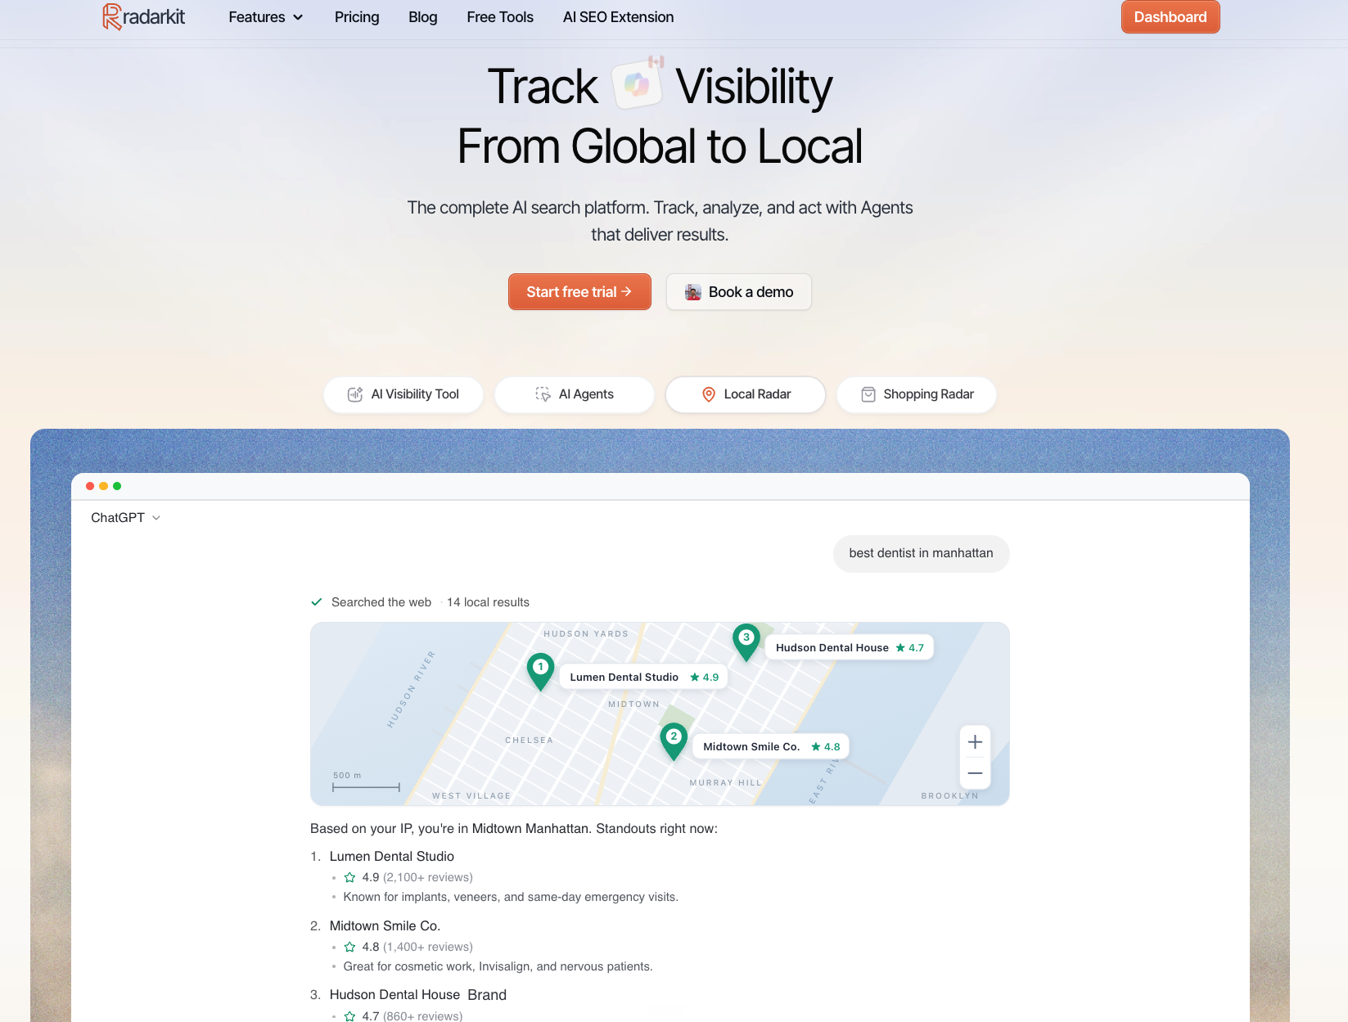This screenshot has width=1348, height=1022.
Task: Click the green window maximize dot
Action: (x=117, y=486)
